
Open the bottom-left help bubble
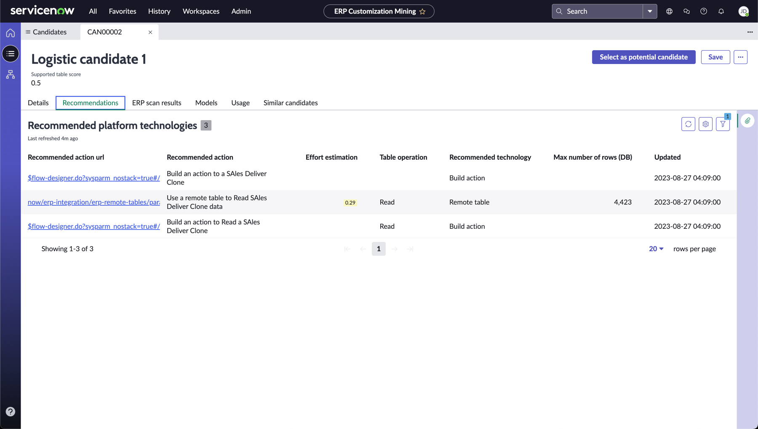(x=11, y=412)
